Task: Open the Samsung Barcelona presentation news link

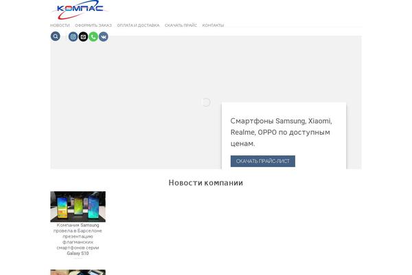Action: pyautogui.click(x=78, y=239)
